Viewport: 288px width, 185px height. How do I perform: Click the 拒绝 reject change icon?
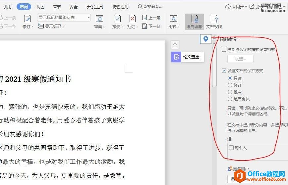[x=133, y=19]
